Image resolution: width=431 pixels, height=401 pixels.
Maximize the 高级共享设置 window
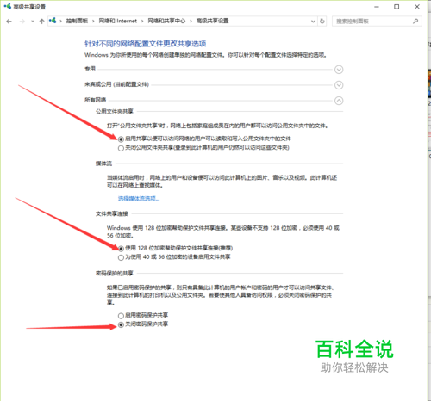coord(397,7)
